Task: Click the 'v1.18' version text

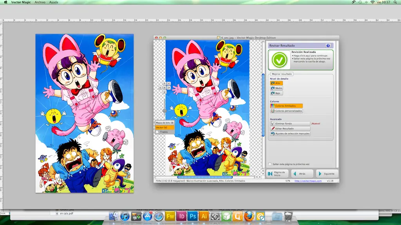Action: [330, 181]
